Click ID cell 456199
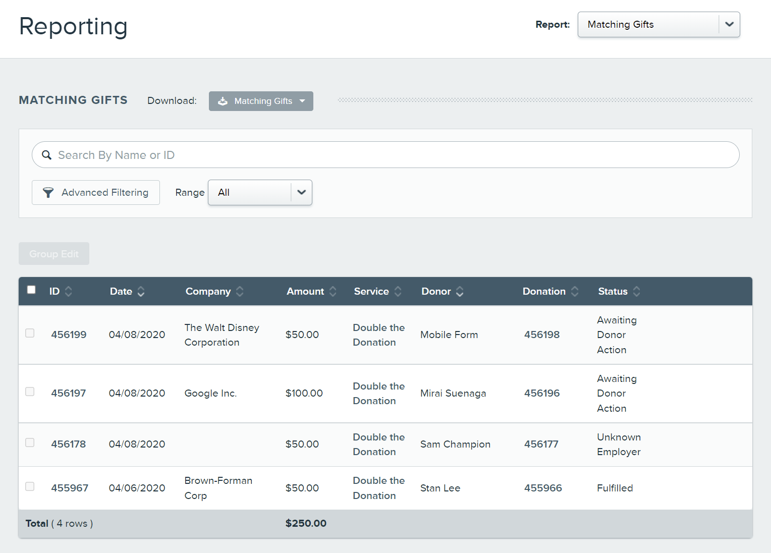The image size is (771, 553). tap(69, 335)
